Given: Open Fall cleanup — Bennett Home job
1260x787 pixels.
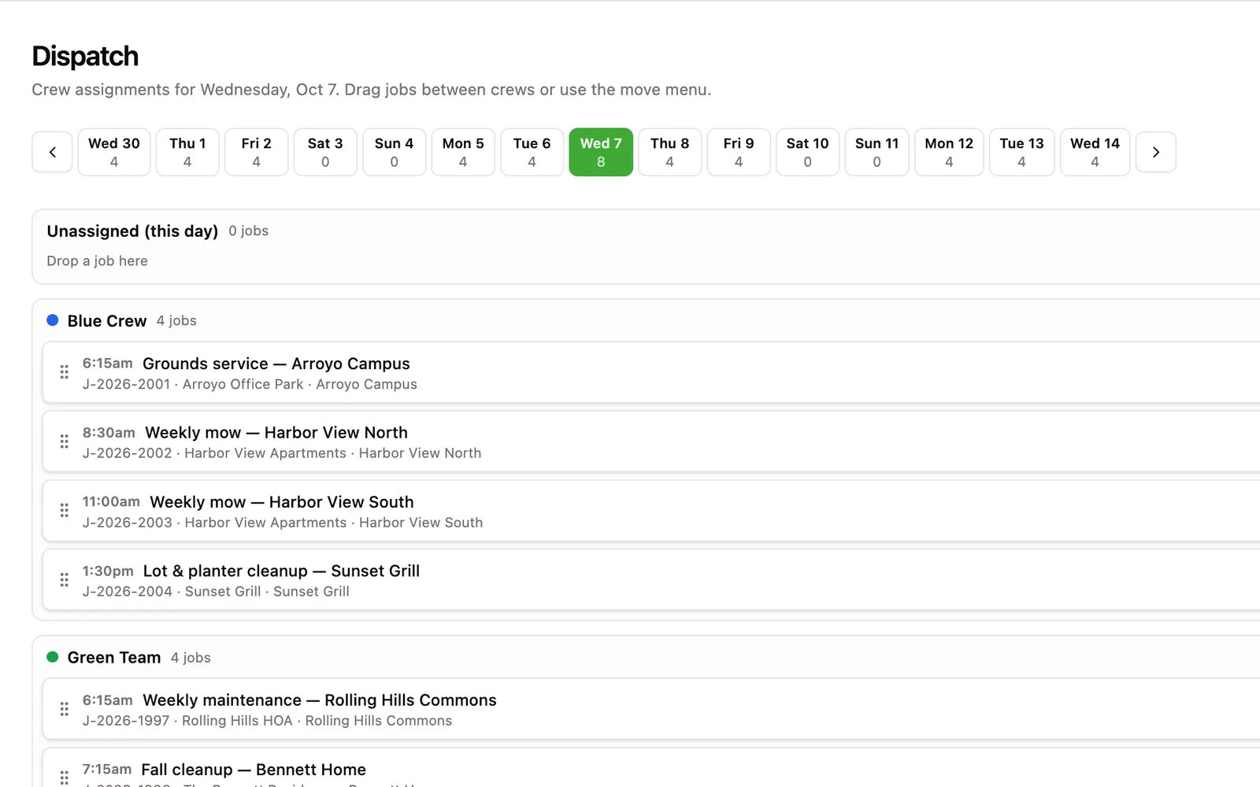Looking at the screenshot, I should click(254, 770).
